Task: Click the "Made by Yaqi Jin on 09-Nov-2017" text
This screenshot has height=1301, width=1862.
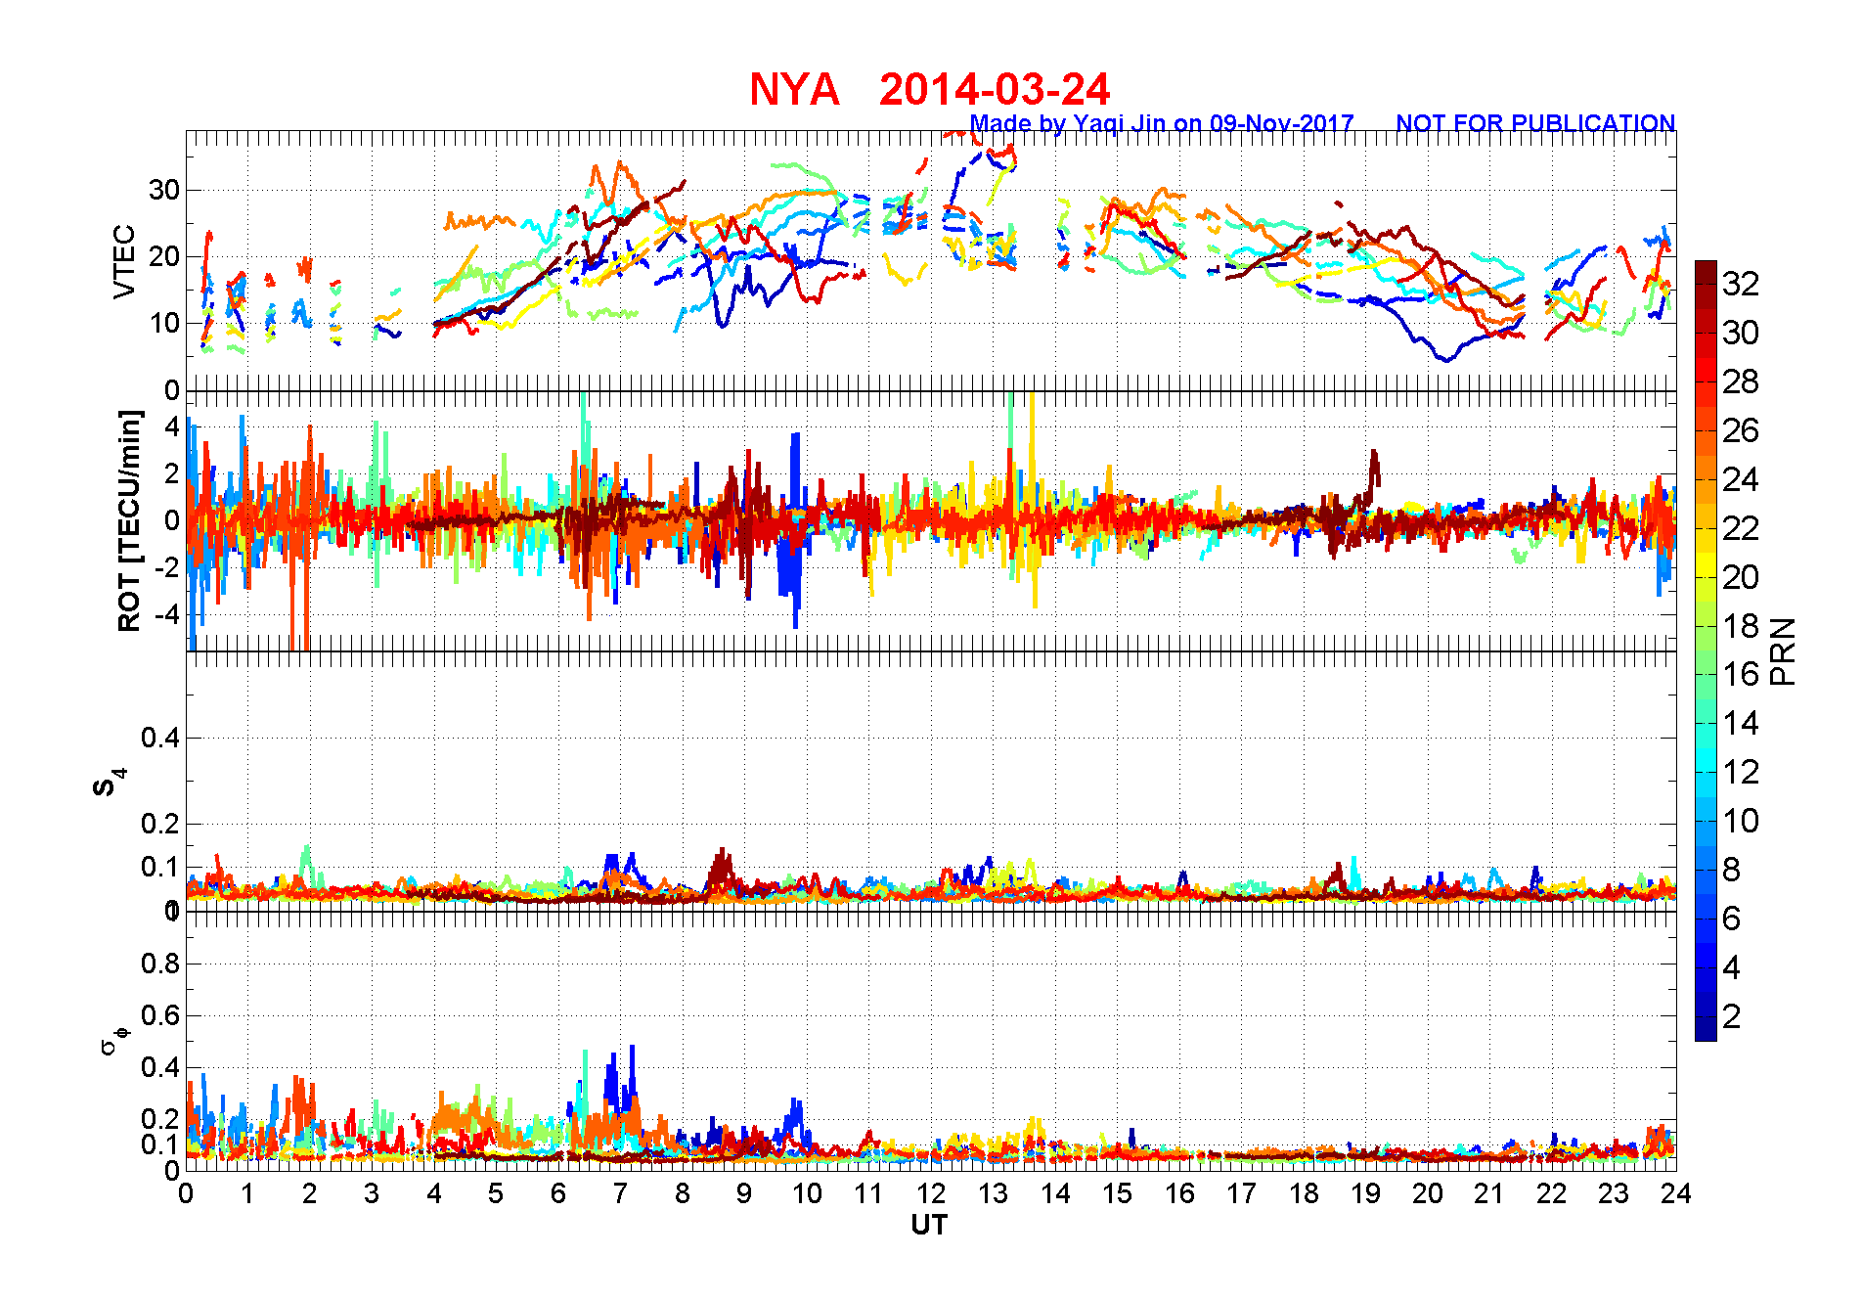Action: tap(1162, 123)
